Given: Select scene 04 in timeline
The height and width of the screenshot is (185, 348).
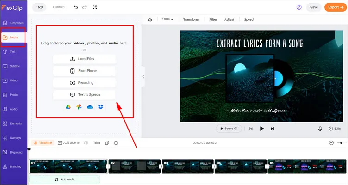Looking at the screenshot, I should pyautogui.click(x=241, y=166).
